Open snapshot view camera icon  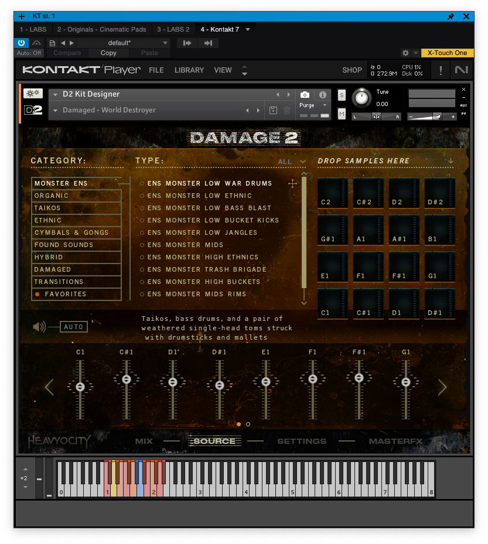pos(305,94)
